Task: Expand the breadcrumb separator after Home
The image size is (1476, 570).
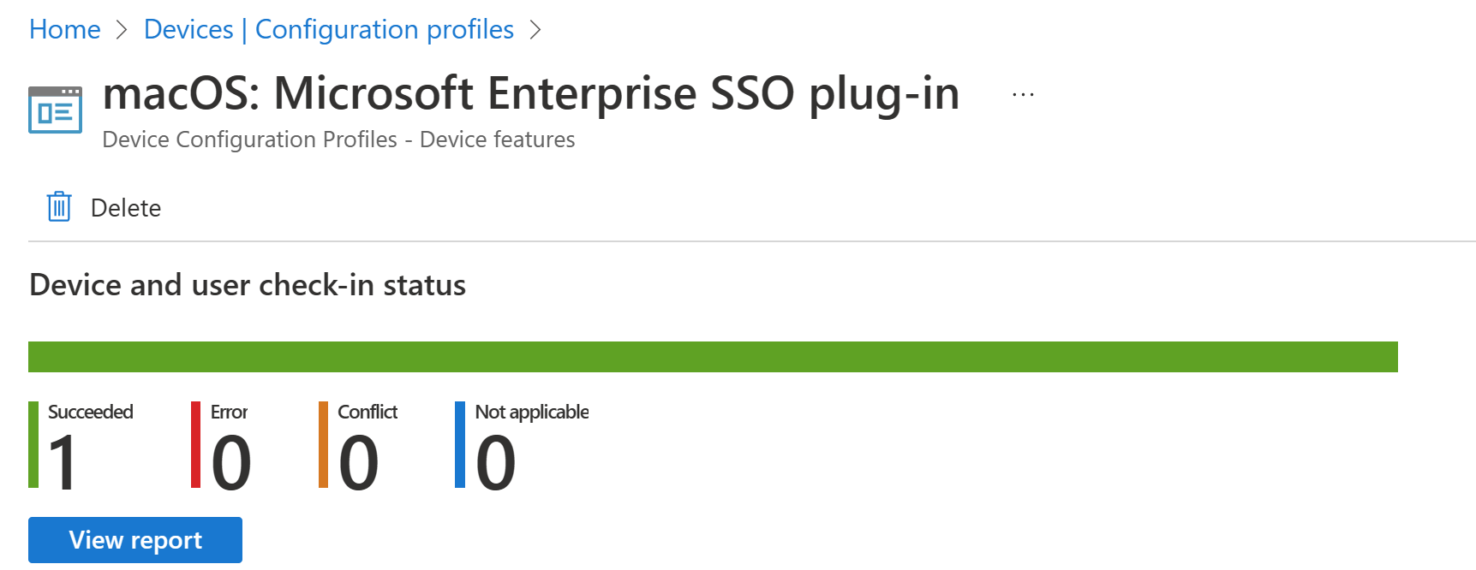Action: pyautogui.click(x=122, y=29)
